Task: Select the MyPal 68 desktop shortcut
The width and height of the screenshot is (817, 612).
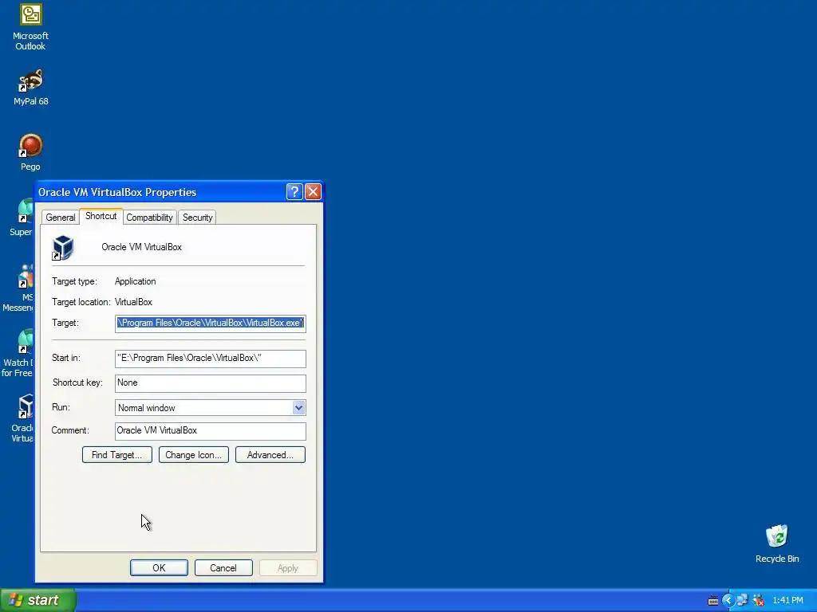Action: pos(31,88)
